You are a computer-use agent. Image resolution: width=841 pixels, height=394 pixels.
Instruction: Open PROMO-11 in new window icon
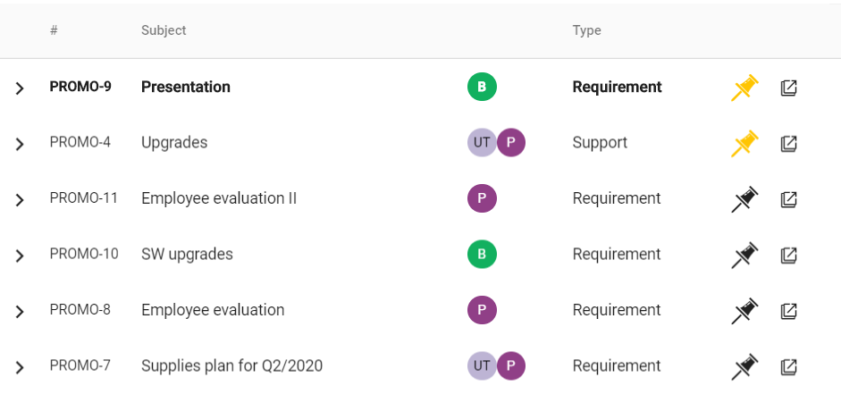(788, 199)
